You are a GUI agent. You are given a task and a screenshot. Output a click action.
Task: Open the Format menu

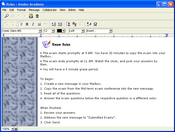click(21, 10)
